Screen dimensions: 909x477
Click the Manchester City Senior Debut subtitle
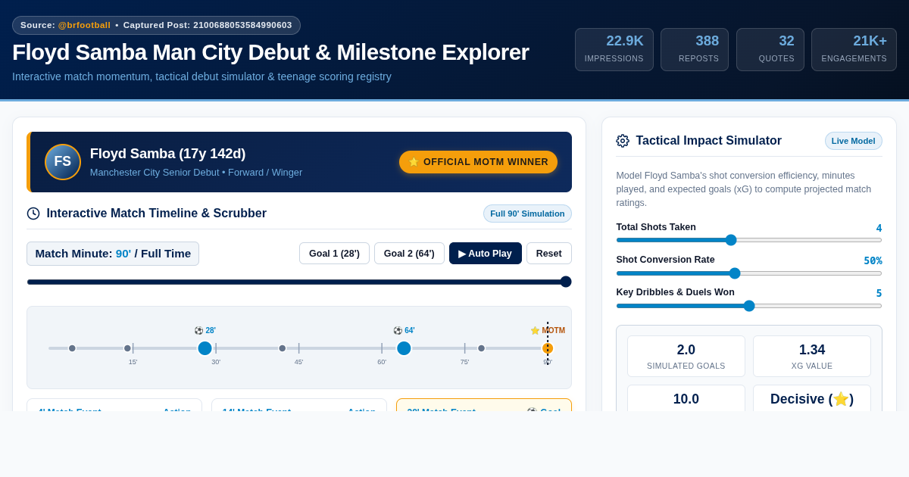(x=196, y=173)
